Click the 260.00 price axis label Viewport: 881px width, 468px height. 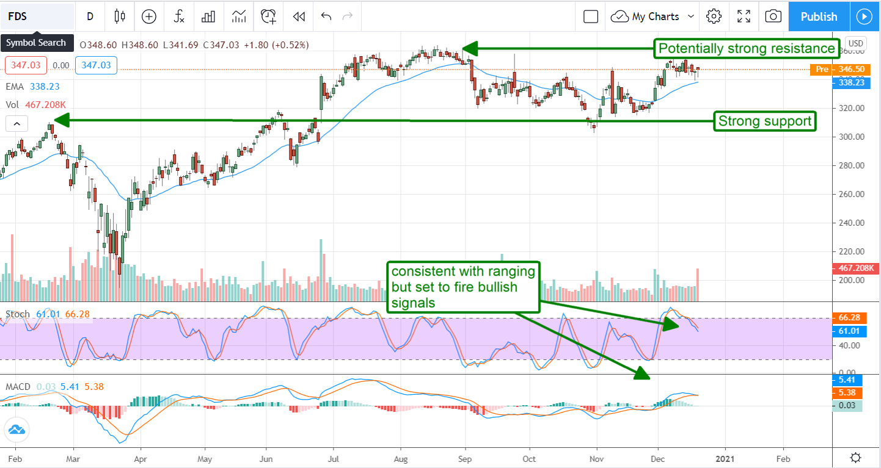(851, 194)
